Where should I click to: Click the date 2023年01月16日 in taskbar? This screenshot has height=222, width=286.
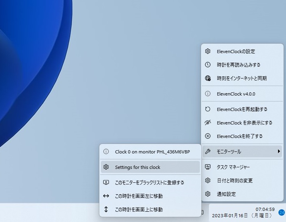[230, 216]
